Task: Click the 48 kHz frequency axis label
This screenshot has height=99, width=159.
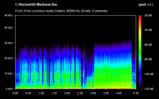Action: click(8, 15)
